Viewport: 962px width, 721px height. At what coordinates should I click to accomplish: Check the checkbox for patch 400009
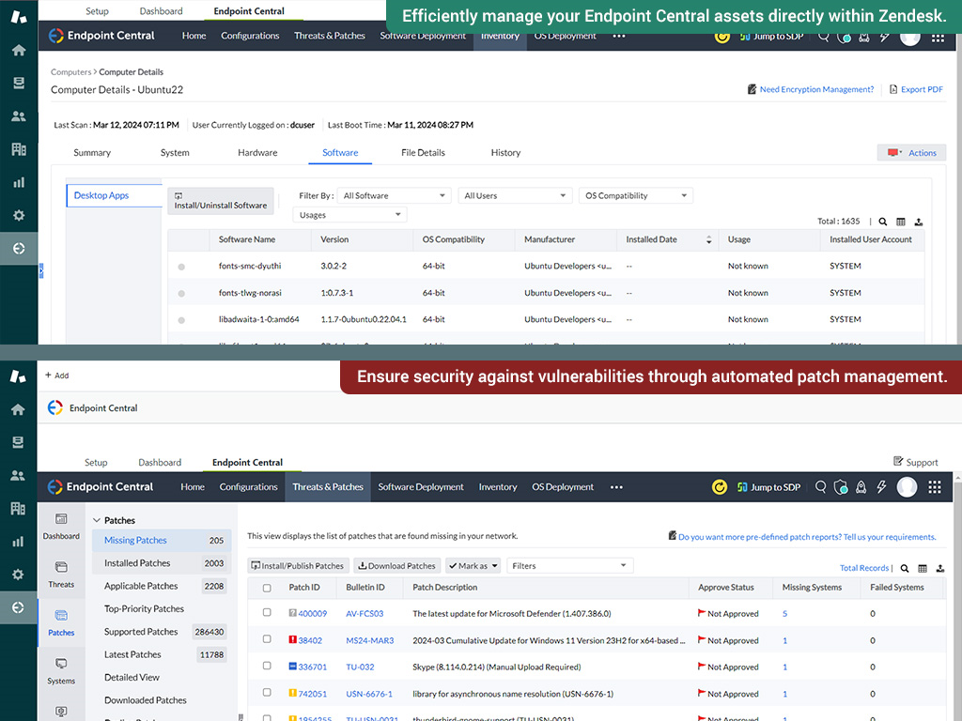[x=265, y=613]
